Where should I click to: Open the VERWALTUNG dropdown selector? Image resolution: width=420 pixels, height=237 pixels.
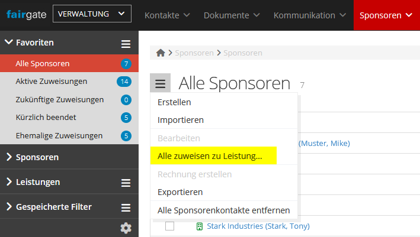(x=92, y=15)
